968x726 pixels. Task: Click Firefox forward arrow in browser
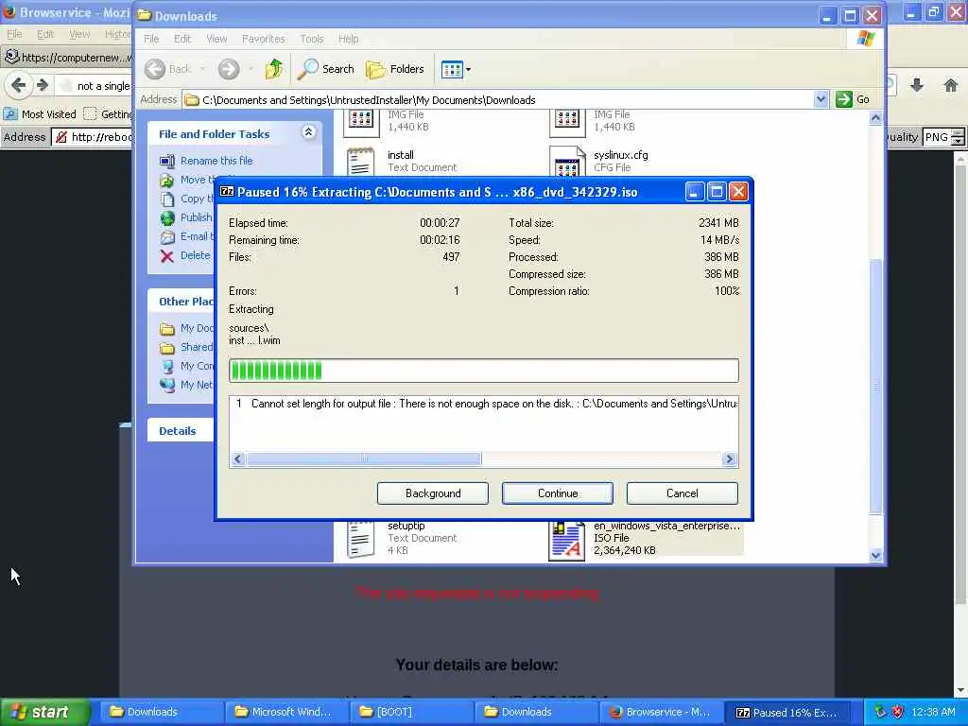[x=42, y=84]
